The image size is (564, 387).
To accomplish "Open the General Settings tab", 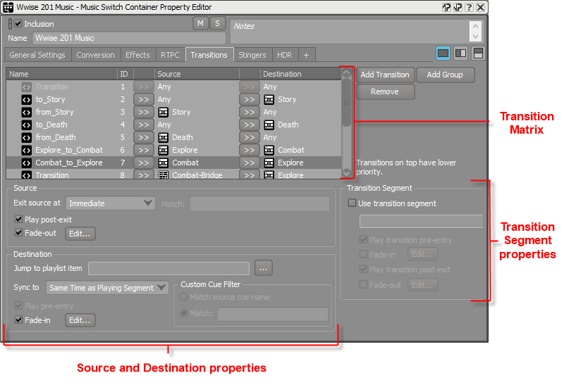I will pyautogui.click(x=37, y=55).
